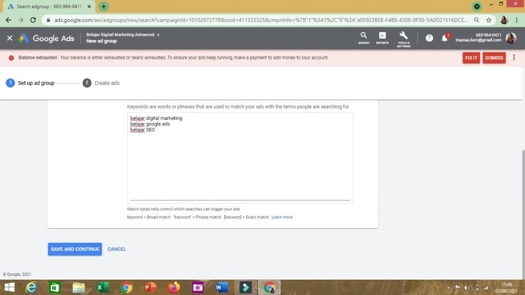Open the notifications bell

pyautogui.click(x=445, y=38)
